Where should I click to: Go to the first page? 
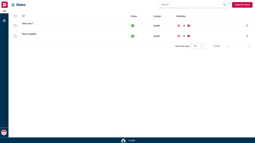click(x=228, y=46)
